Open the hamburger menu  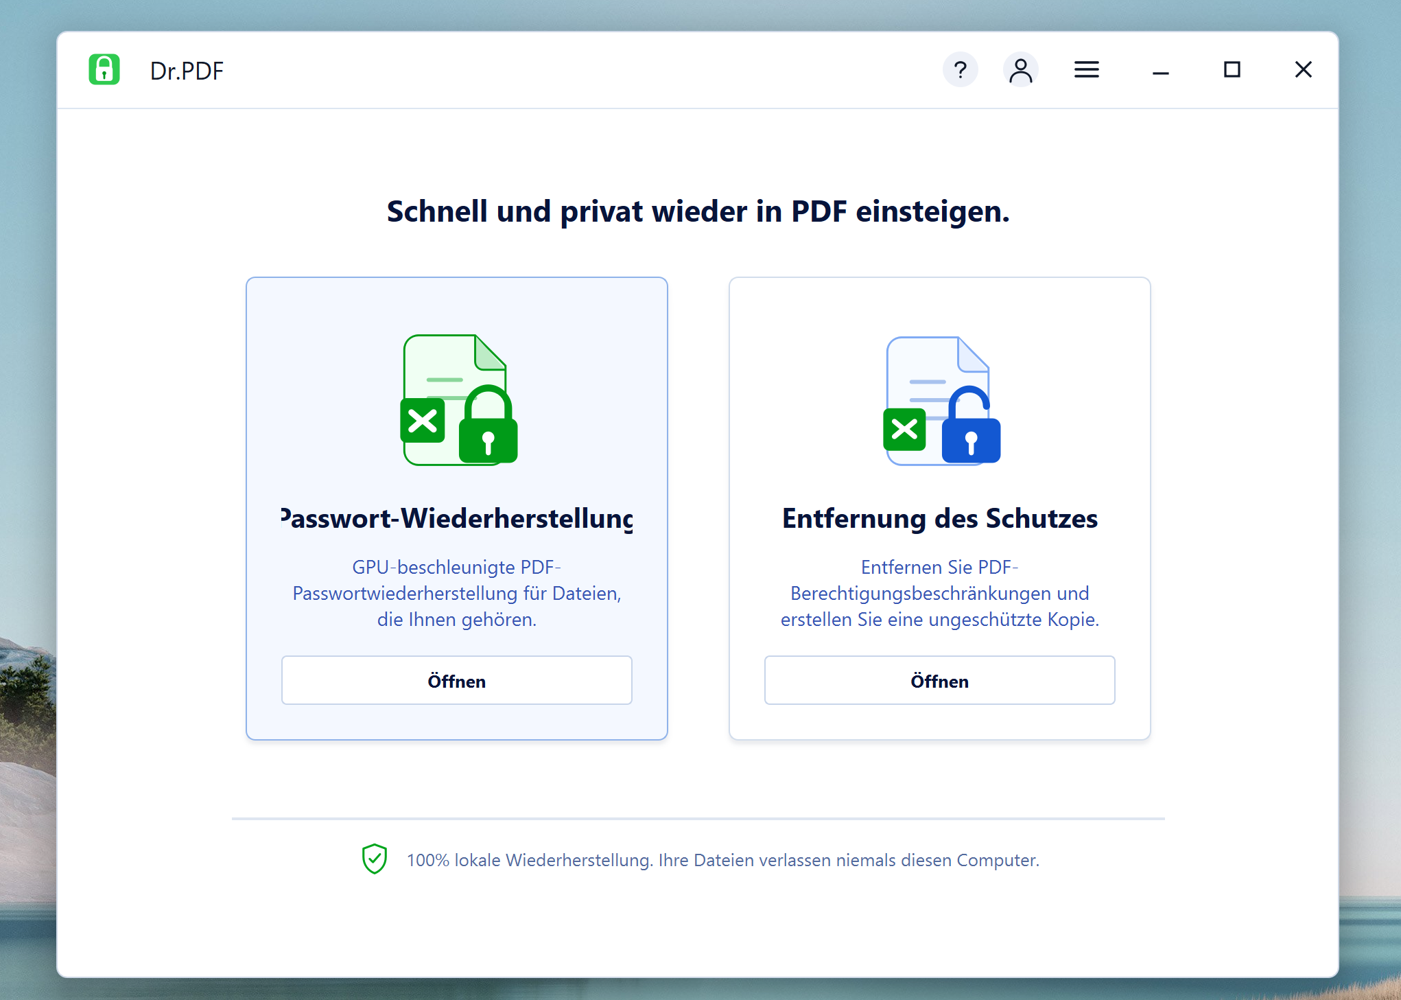[1087, 69]
